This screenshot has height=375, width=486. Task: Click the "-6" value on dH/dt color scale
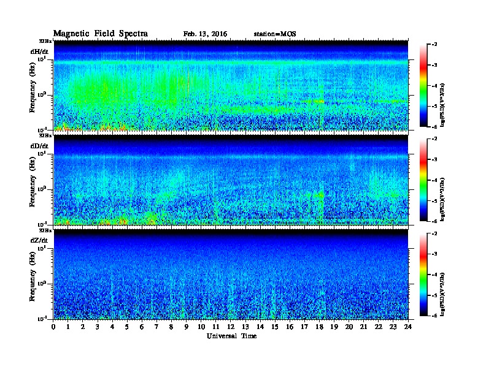click(x=434, y=127)
